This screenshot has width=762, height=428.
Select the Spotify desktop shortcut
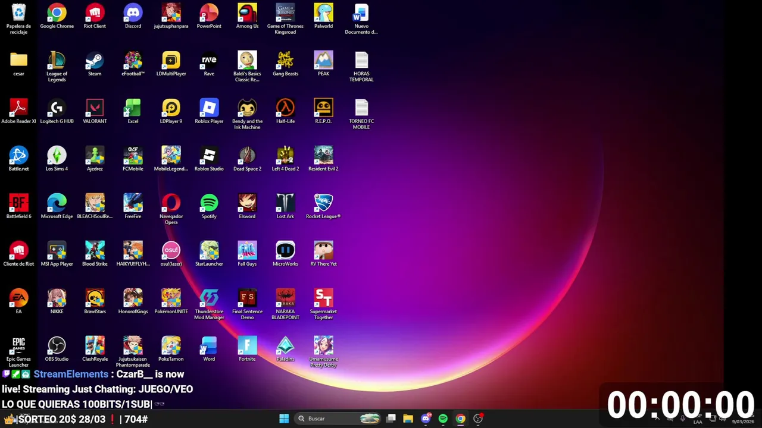pyautogui.click(x=209, y=207)
